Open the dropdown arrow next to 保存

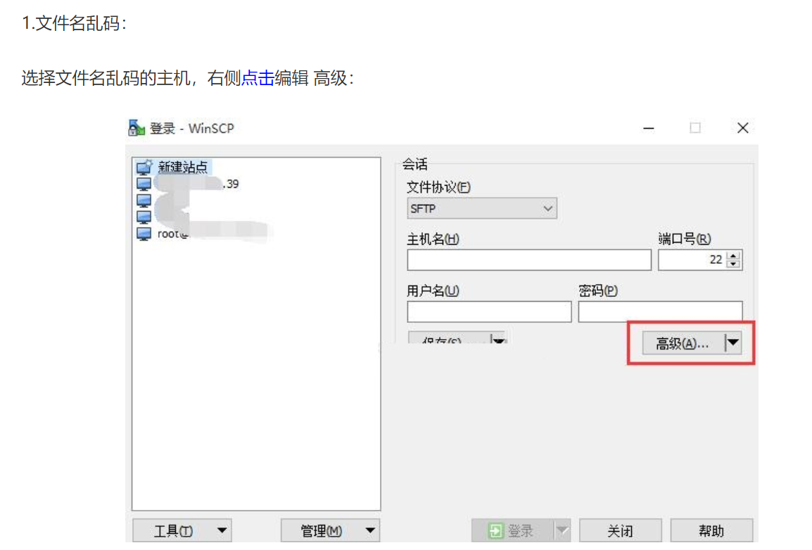pyautogui.click(x=498, y=339)
